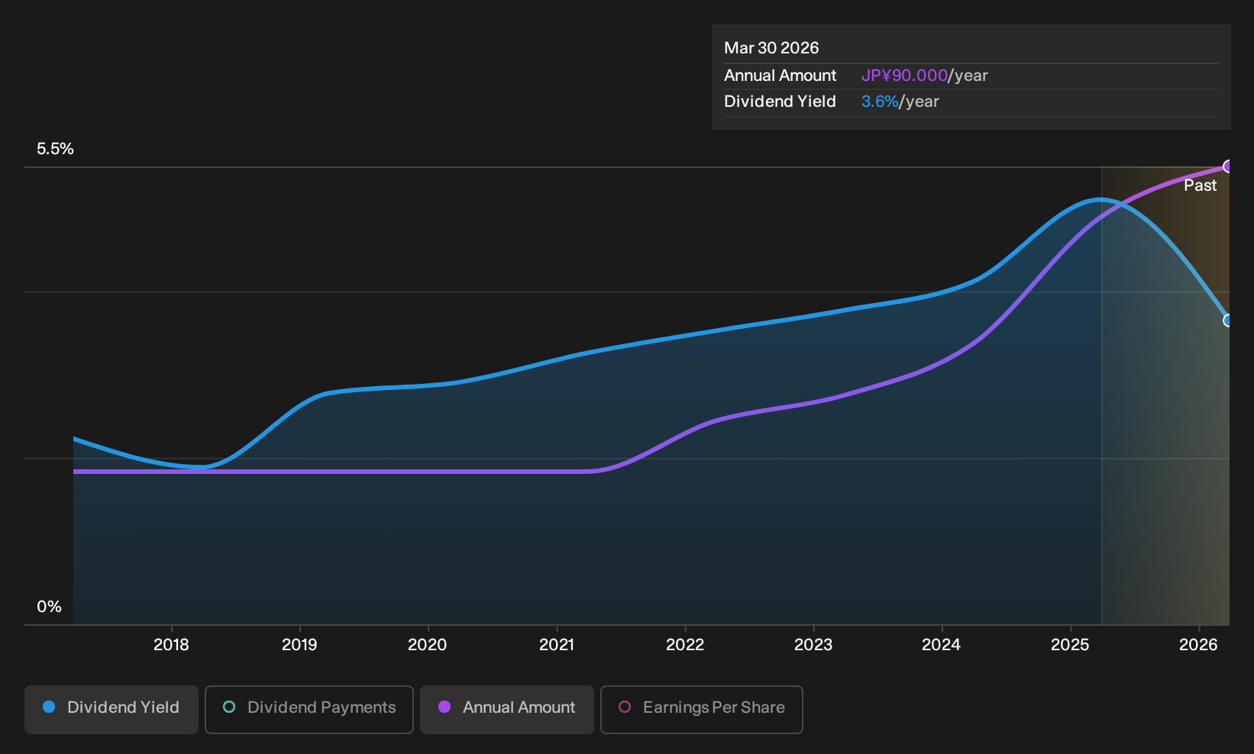Click the 2021 x-axis label
Screen dimensions: 1254x754
click(x=557, y=645)
